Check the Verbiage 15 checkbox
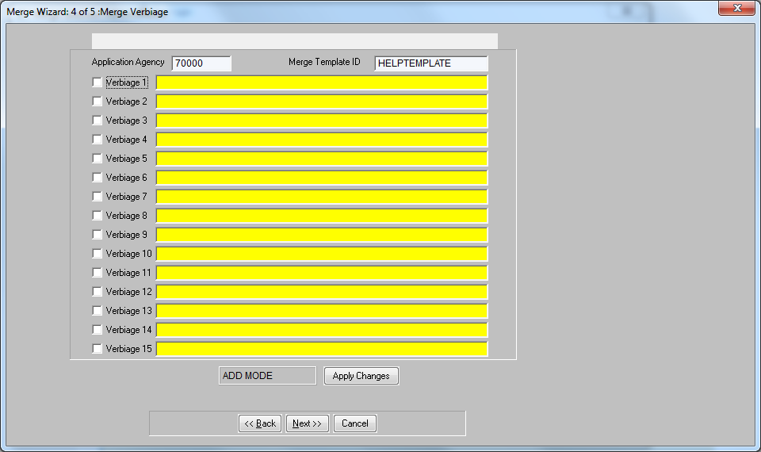This screenshot has width=761, height=452. coord(97,349)
